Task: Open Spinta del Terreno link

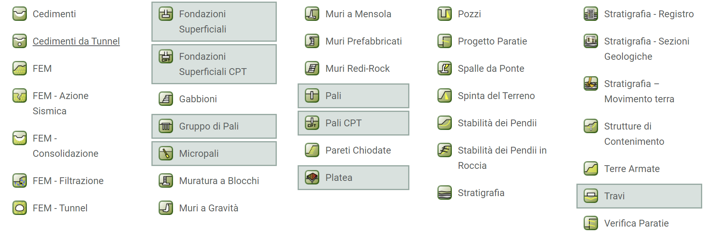Action: (496, 96)
